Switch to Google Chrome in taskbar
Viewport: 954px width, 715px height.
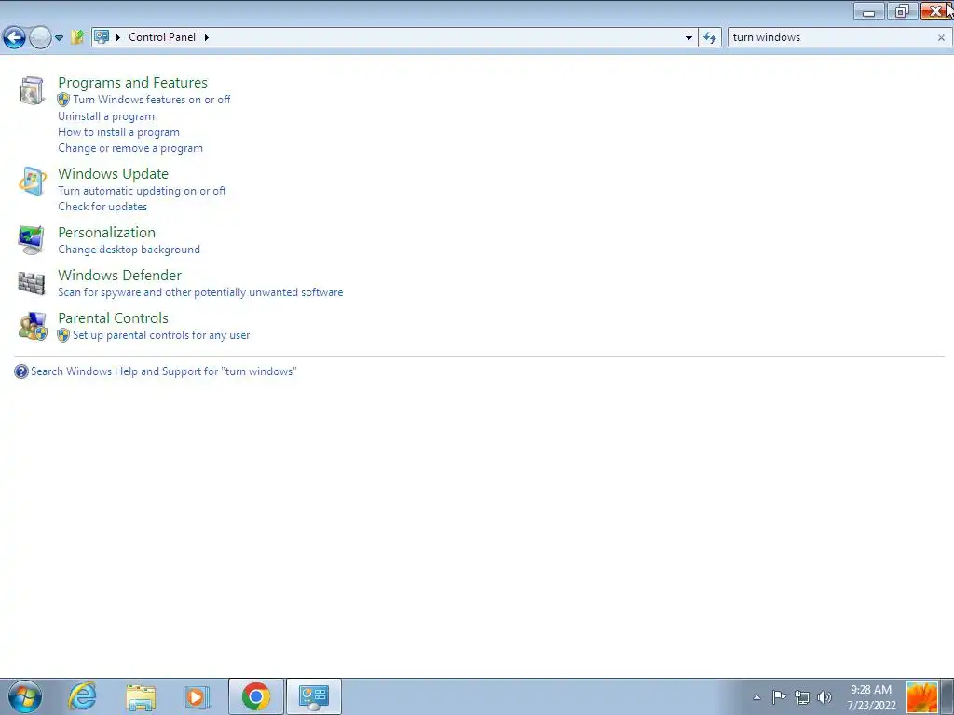(255, 696)
